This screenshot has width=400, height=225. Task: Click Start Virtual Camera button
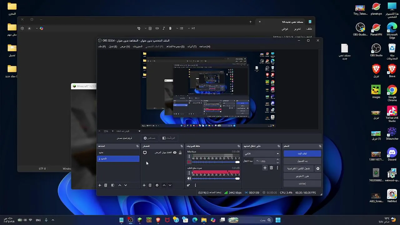pyautogui.click(x=299, y=168)
